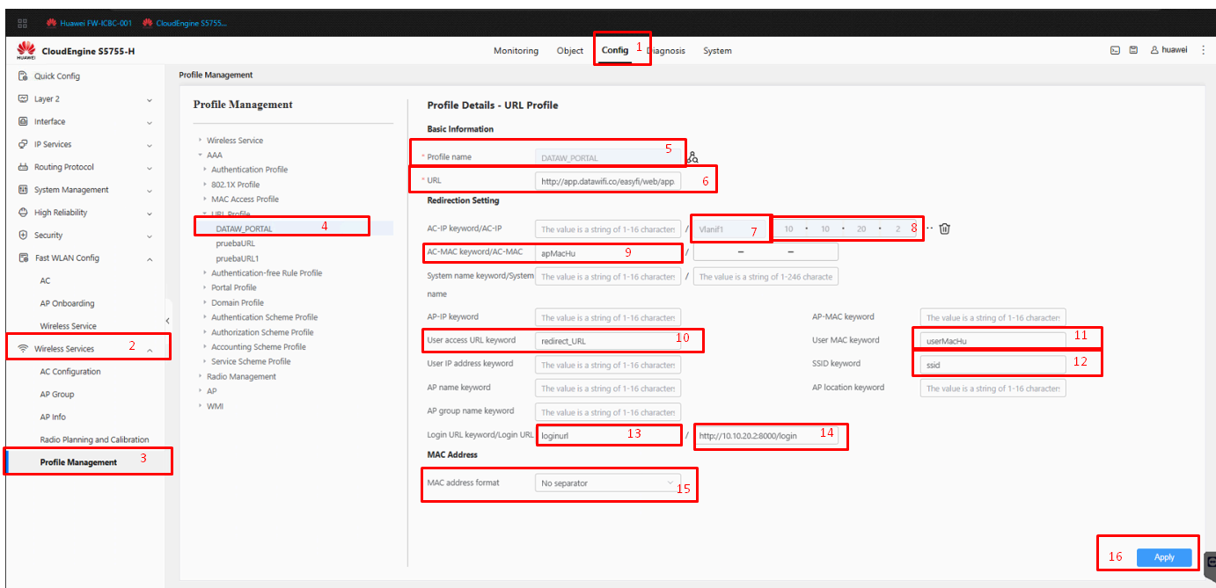Expand the Routing Protocol menu chevron
Screen dimensions: 1216x588
150,168
